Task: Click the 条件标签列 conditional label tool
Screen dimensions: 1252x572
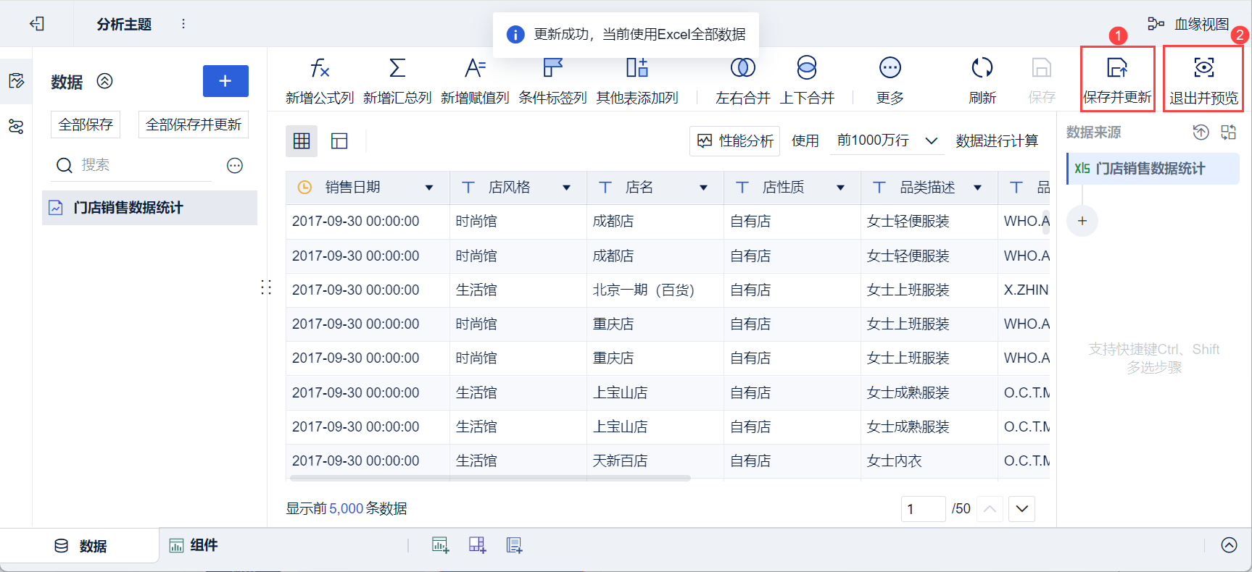Action: tap(552, 81)
